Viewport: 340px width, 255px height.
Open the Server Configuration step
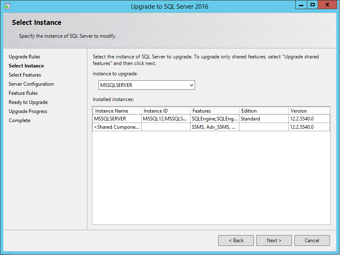31,84
